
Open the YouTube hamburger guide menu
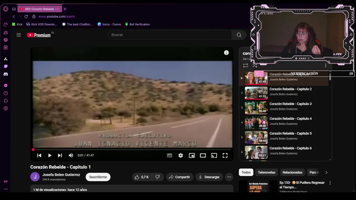click(19, 35)
